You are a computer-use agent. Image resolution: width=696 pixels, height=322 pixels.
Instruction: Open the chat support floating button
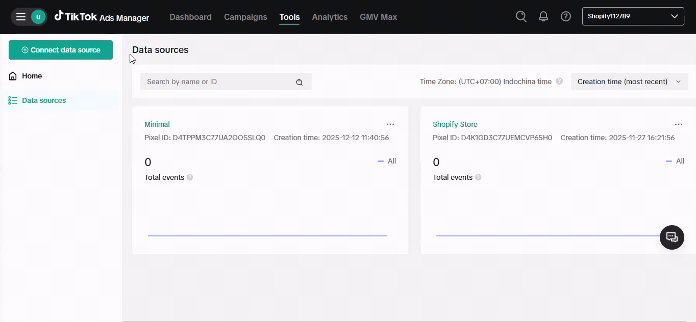pos(672,237)
